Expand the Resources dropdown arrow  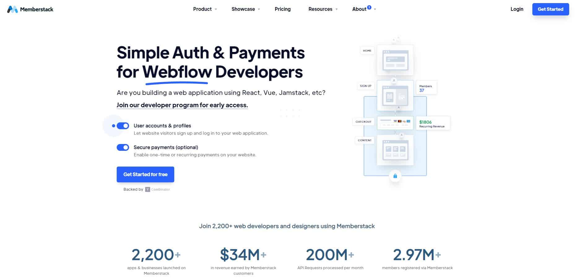(x=336, y=9)
